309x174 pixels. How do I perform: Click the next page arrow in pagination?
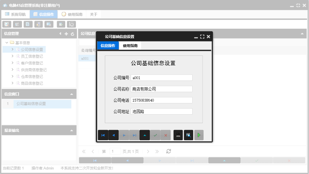(148, 151)
